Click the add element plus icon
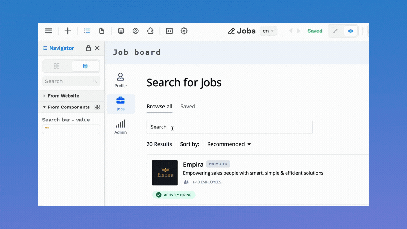 [x=68, y=31]
